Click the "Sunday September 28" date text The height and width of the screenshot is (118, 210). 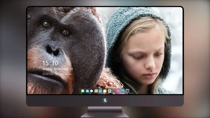coord(58,69)
